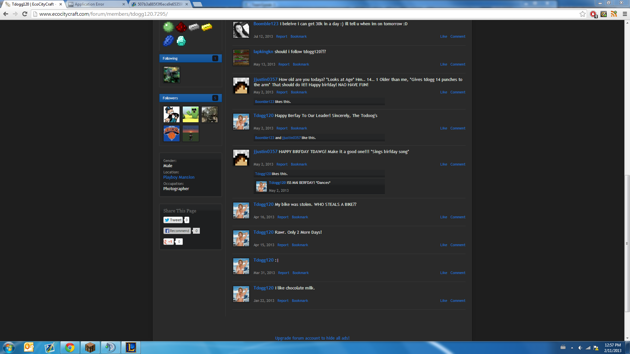Open the Norton extension icon

pos(603,14)
